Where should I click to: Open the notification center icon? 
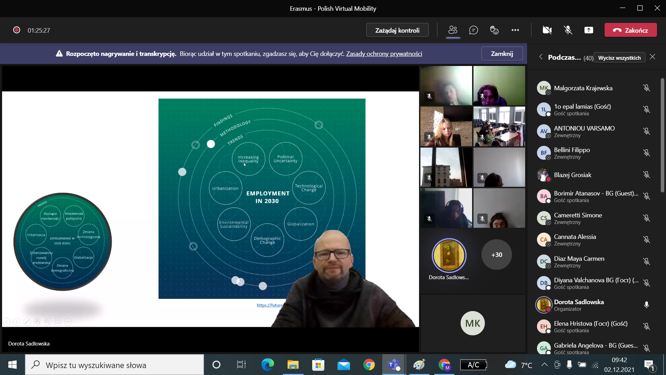649,365
